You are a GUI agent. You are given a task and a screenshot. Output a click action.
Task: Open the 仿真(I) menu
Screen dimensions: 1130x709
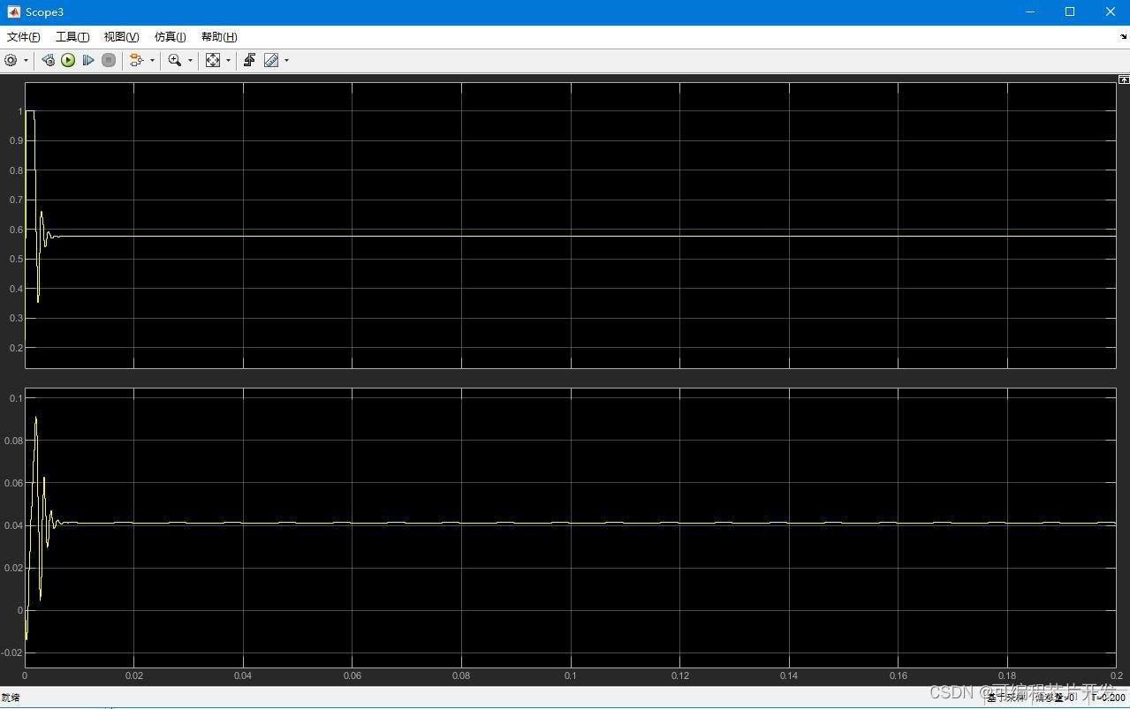[x=170, y=37]
